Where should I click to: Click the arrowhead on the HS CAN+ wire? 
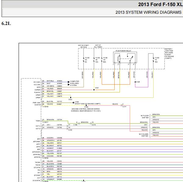pos(69,82)
